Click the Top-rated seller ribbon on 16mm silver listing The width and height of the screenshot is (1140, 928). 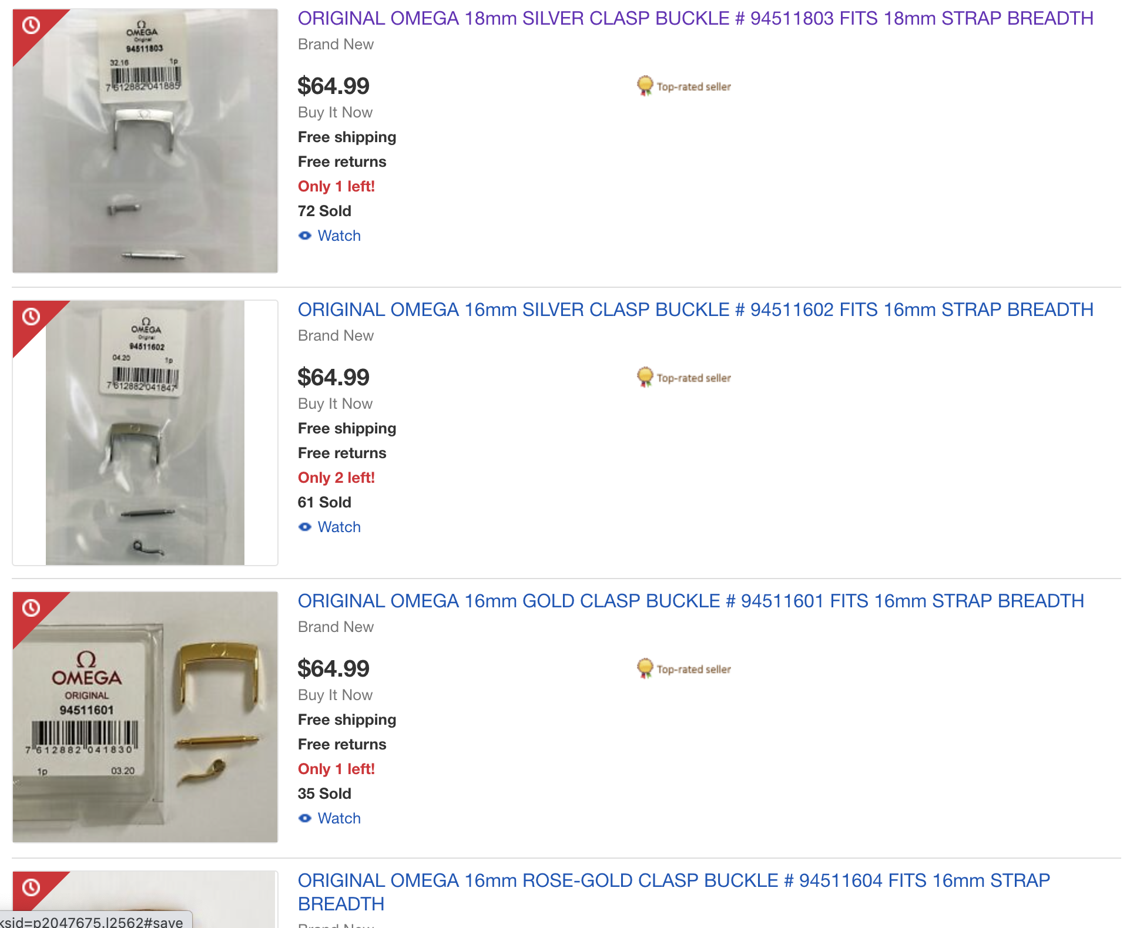[x=645, y=377]
